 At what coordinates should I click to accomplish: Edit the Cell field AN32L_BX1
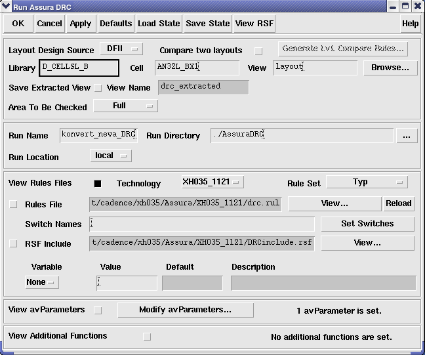[197, 68]
